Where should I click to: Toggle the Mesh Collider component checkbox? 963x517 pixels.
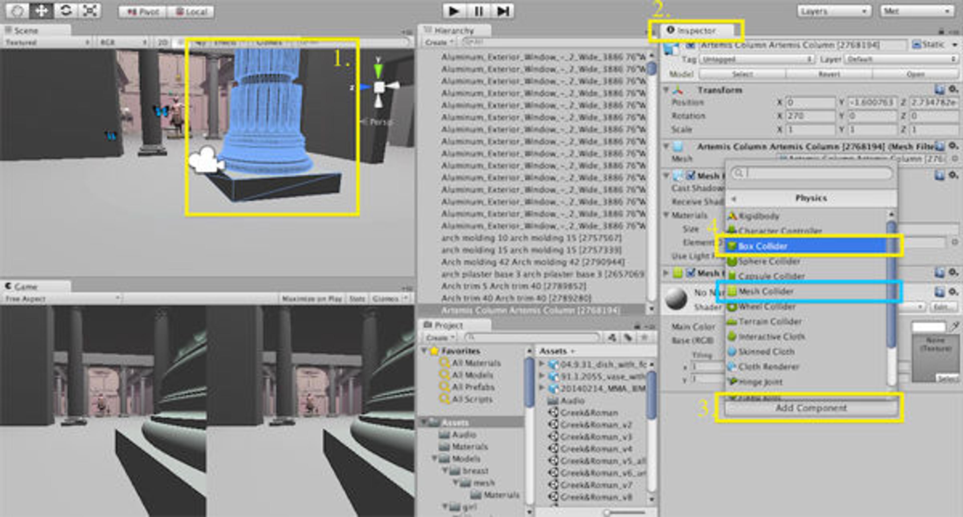click(691, 273)
